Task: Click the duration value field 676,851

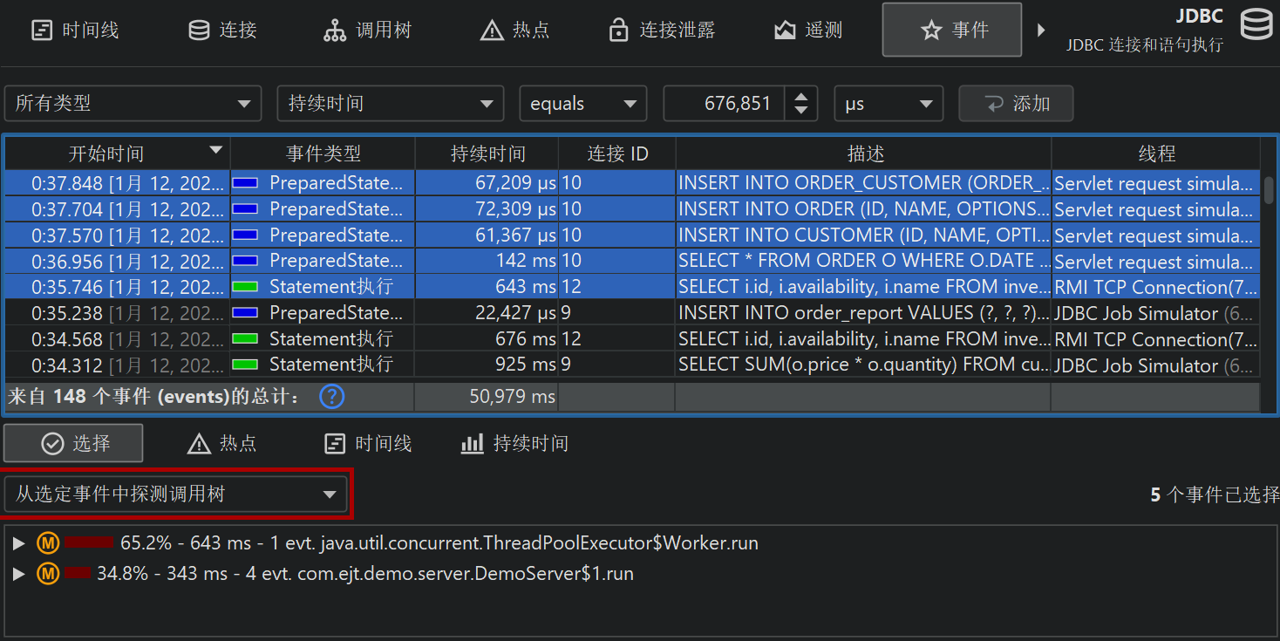Action: coord(724,104)
